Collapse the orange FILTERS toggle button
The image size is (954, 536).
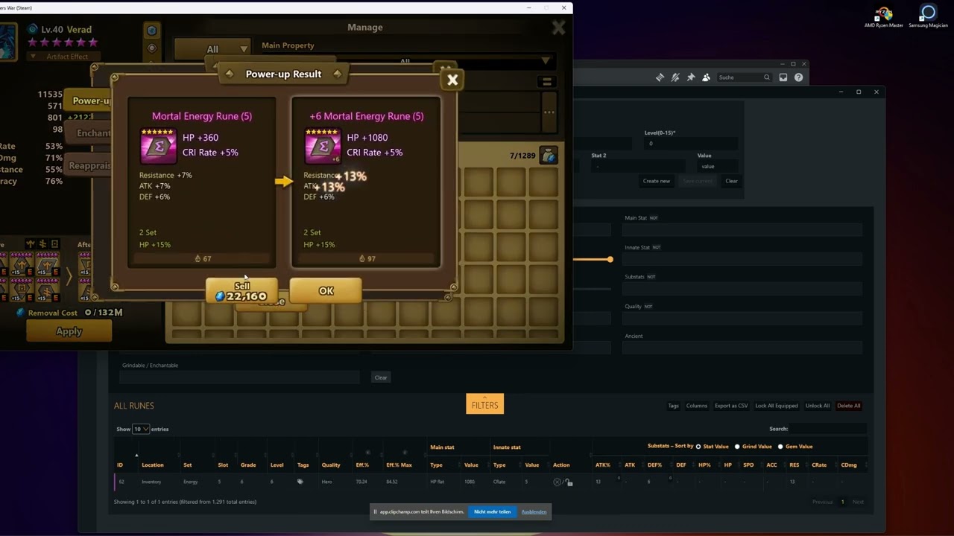[484, 404]
